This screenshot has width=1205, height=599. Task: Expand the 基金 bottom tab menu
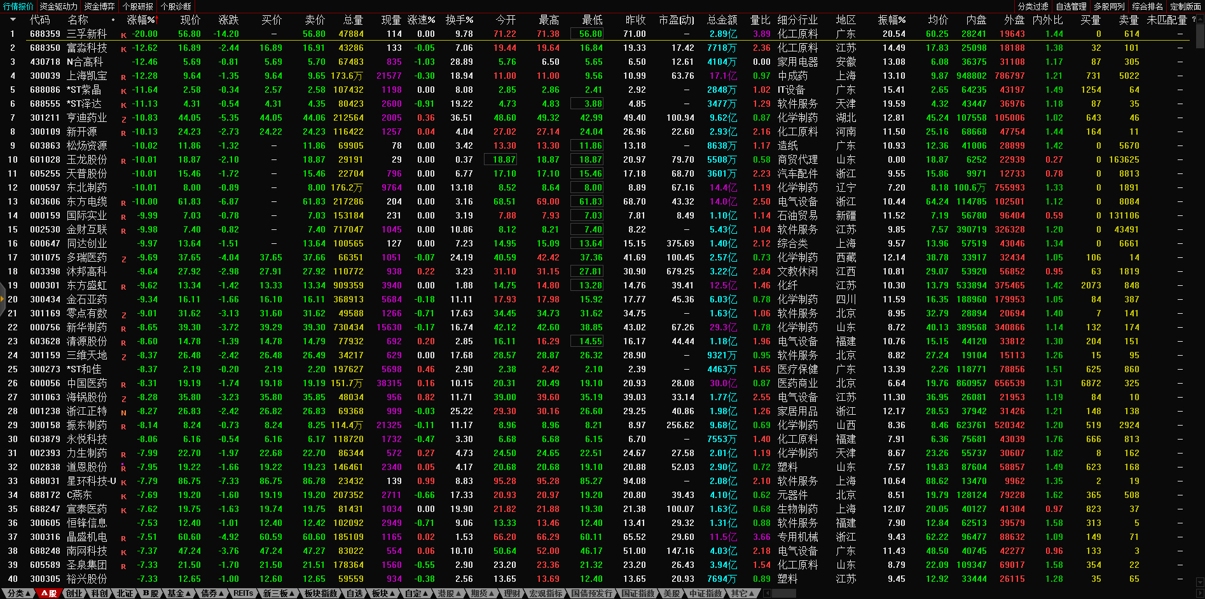click(179, 593)
